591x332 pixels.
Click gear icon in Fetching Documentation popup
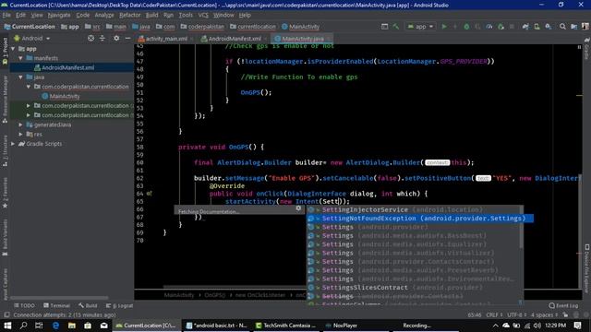[x=298, y=208]
